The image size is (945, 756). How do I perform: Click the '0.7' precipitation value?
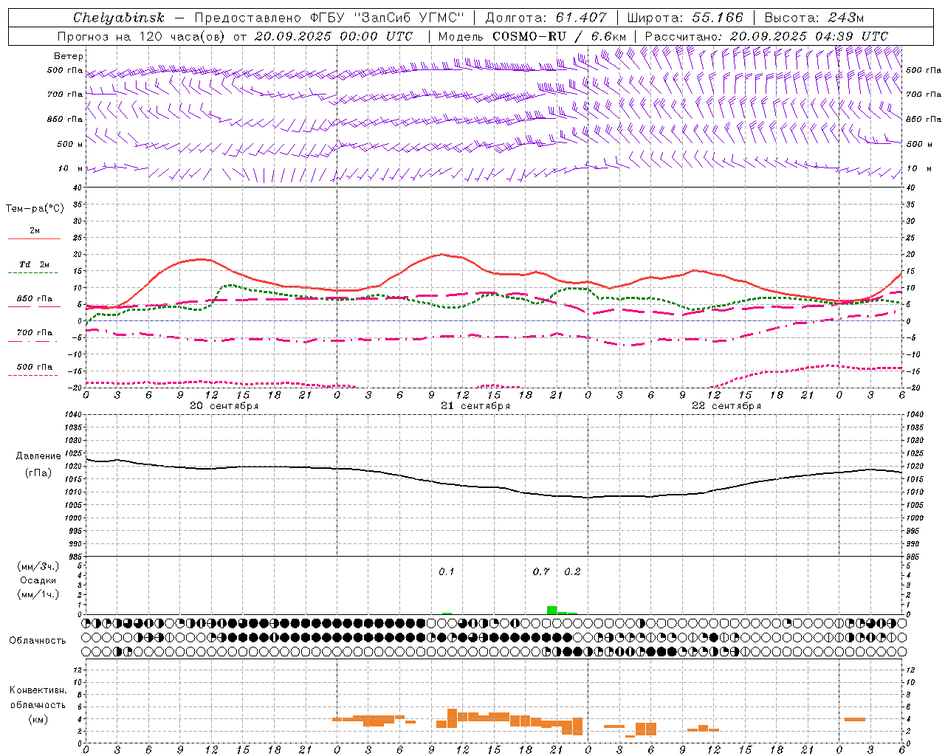[541, 572]
